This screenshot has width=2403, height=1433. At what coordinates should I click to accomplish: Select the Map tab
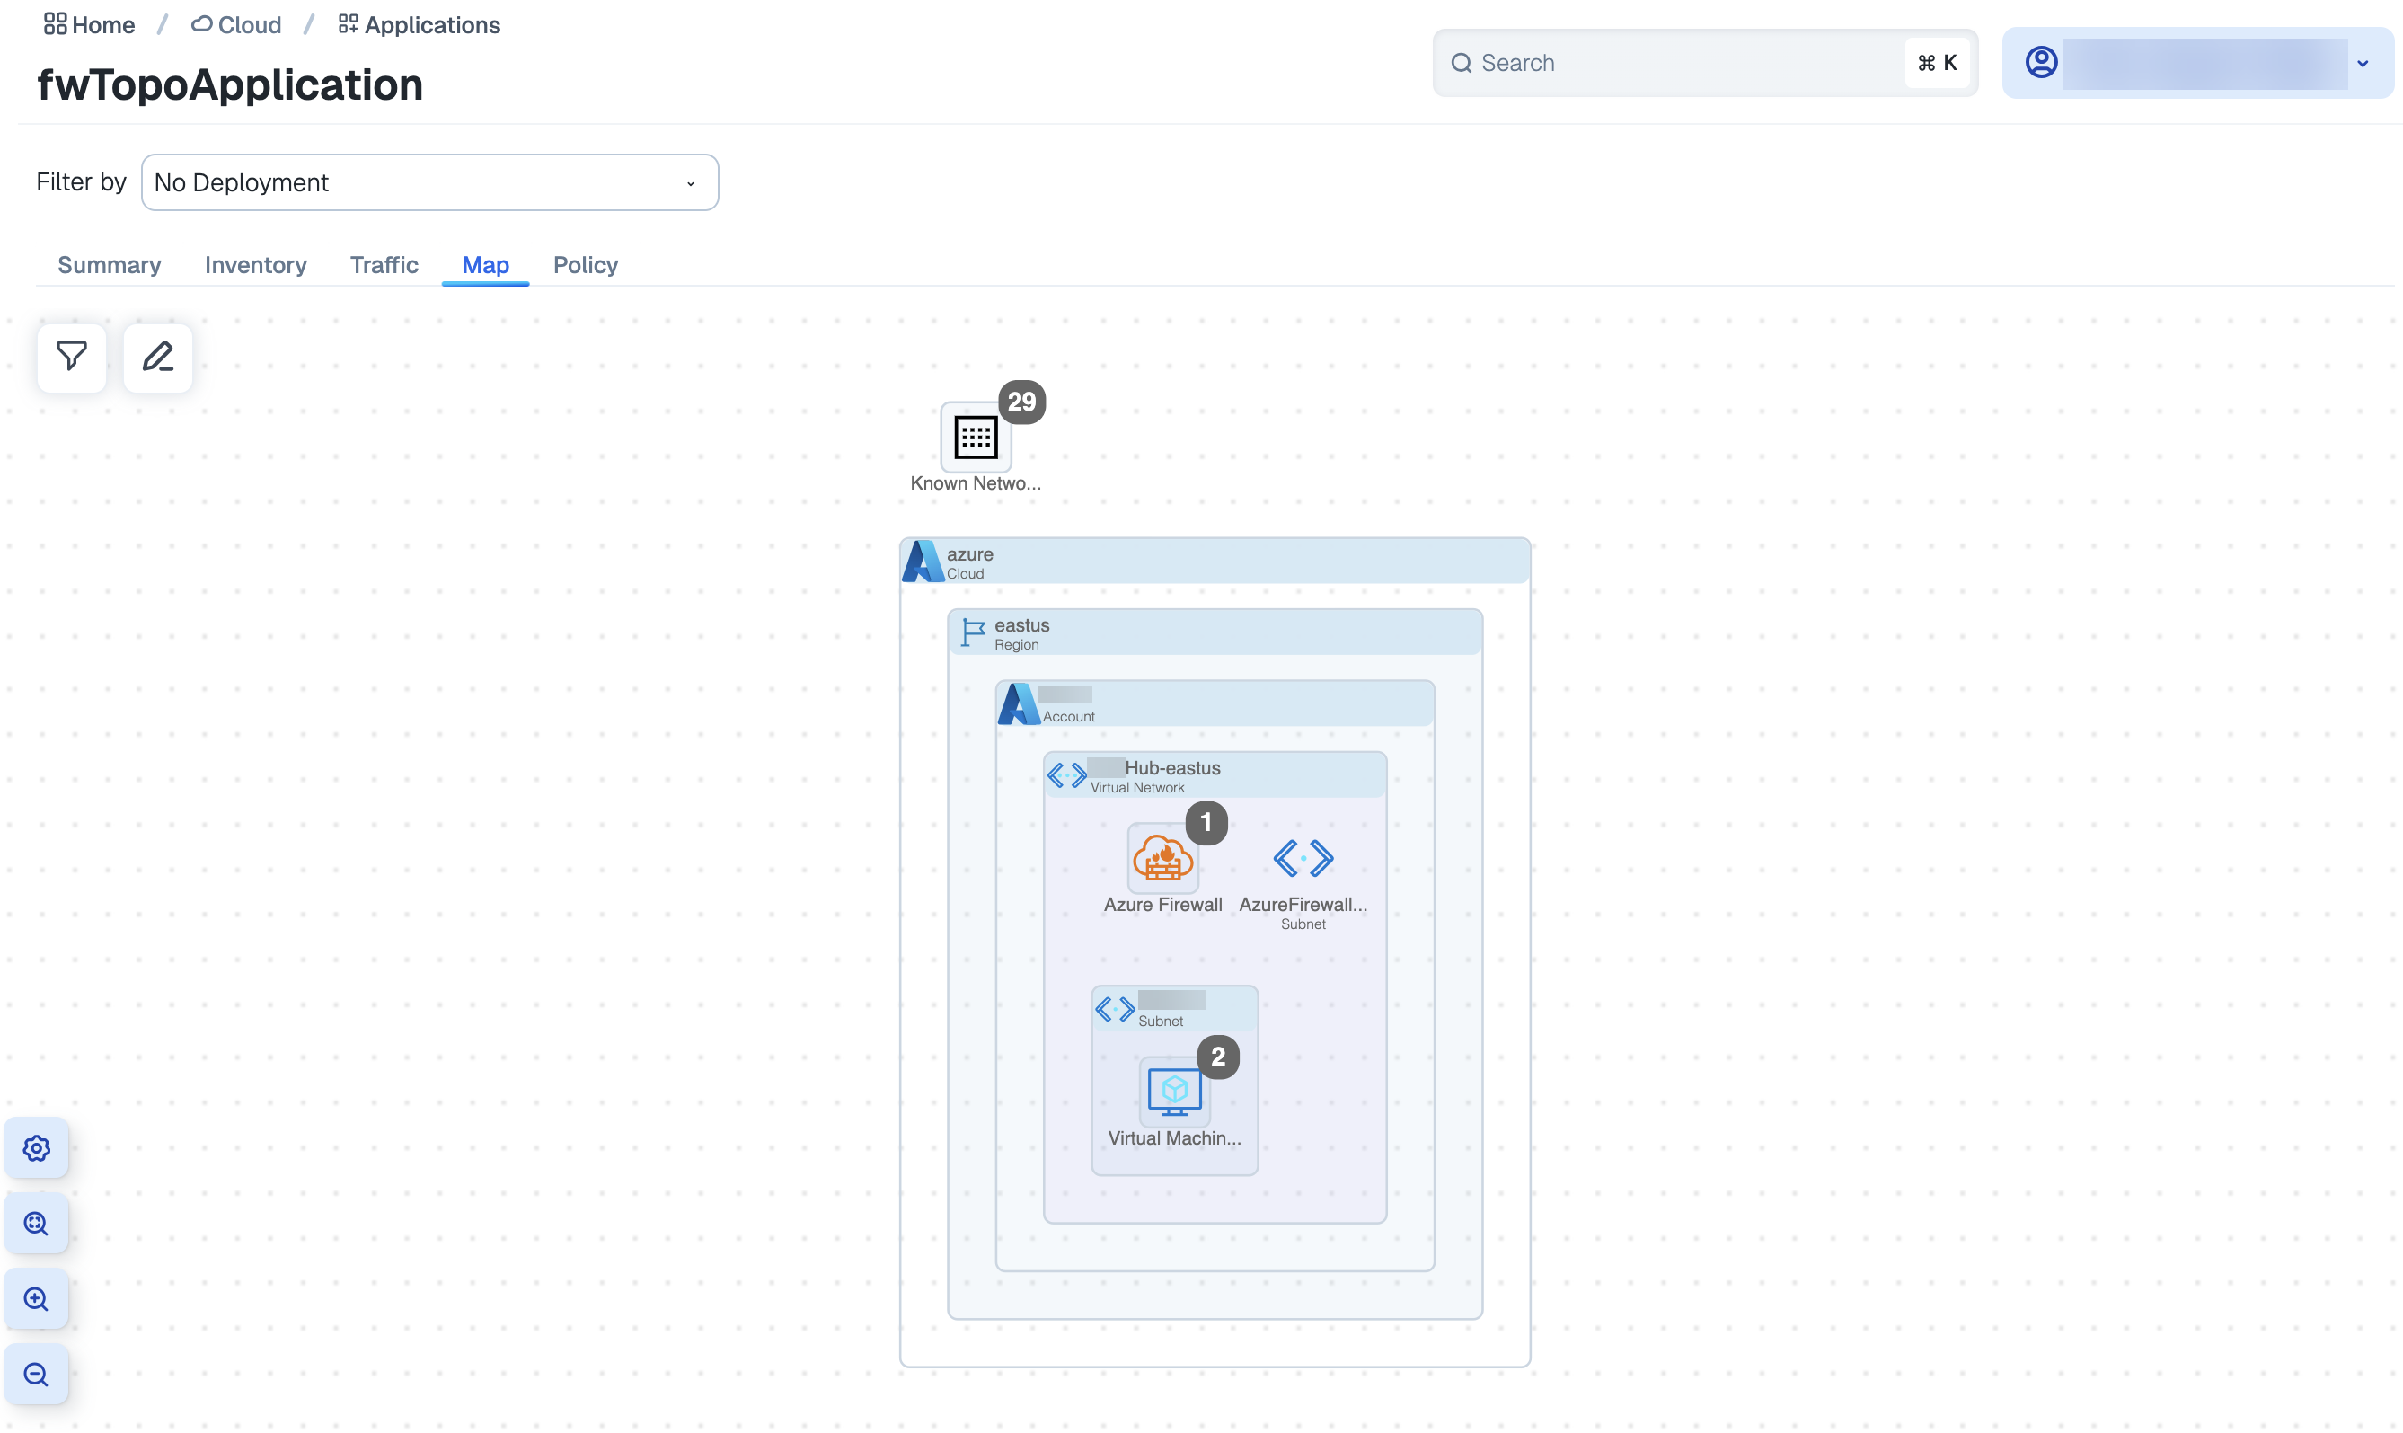pyautogui.click(x=486, y=264)
